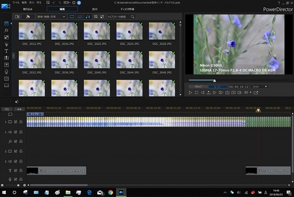Click the library view options grid icon
294x197 pixels.
pos(96,17)
